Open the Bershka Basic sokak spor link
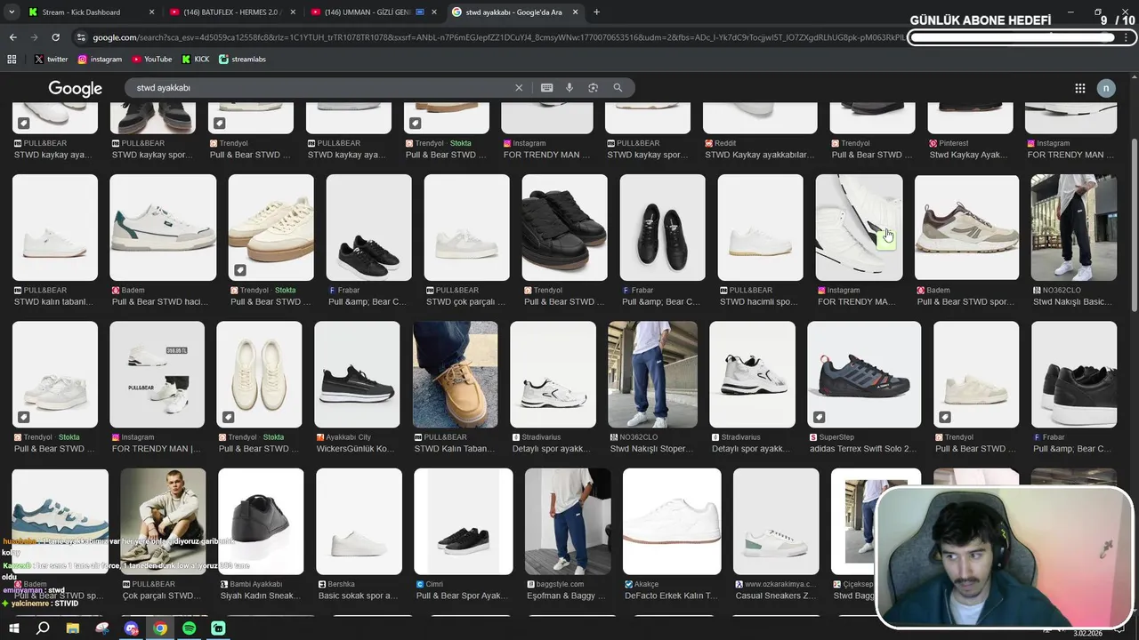This screenshot has height=640, width=1139. pyautogui.click(x=359, y=596)
